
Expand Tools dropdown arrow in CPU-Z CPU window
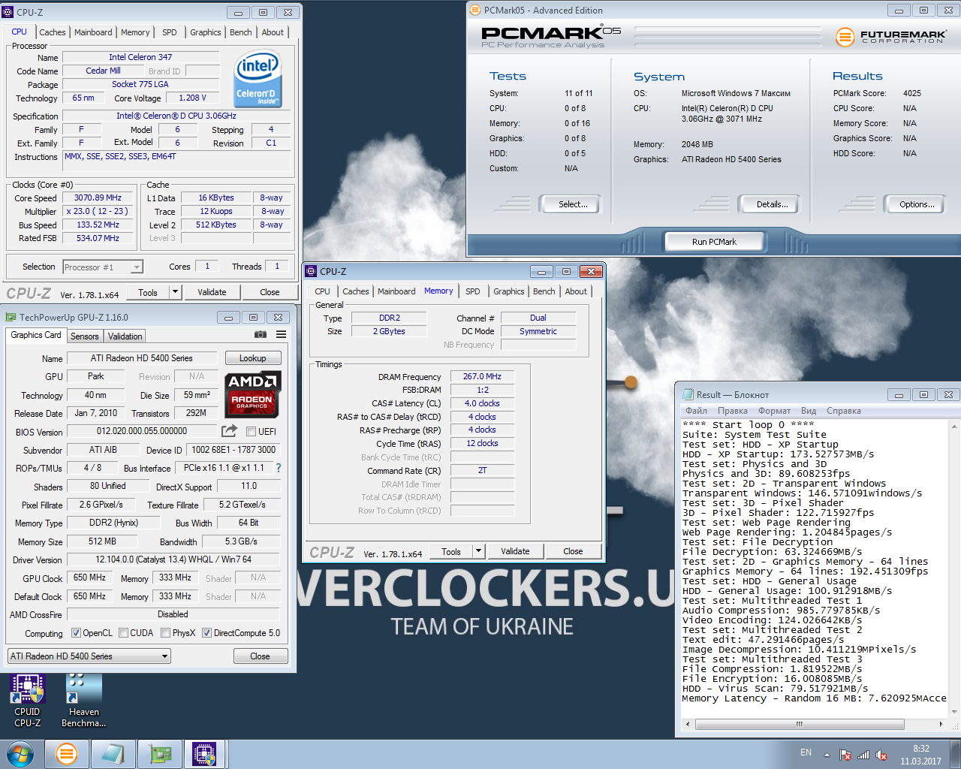176,292
